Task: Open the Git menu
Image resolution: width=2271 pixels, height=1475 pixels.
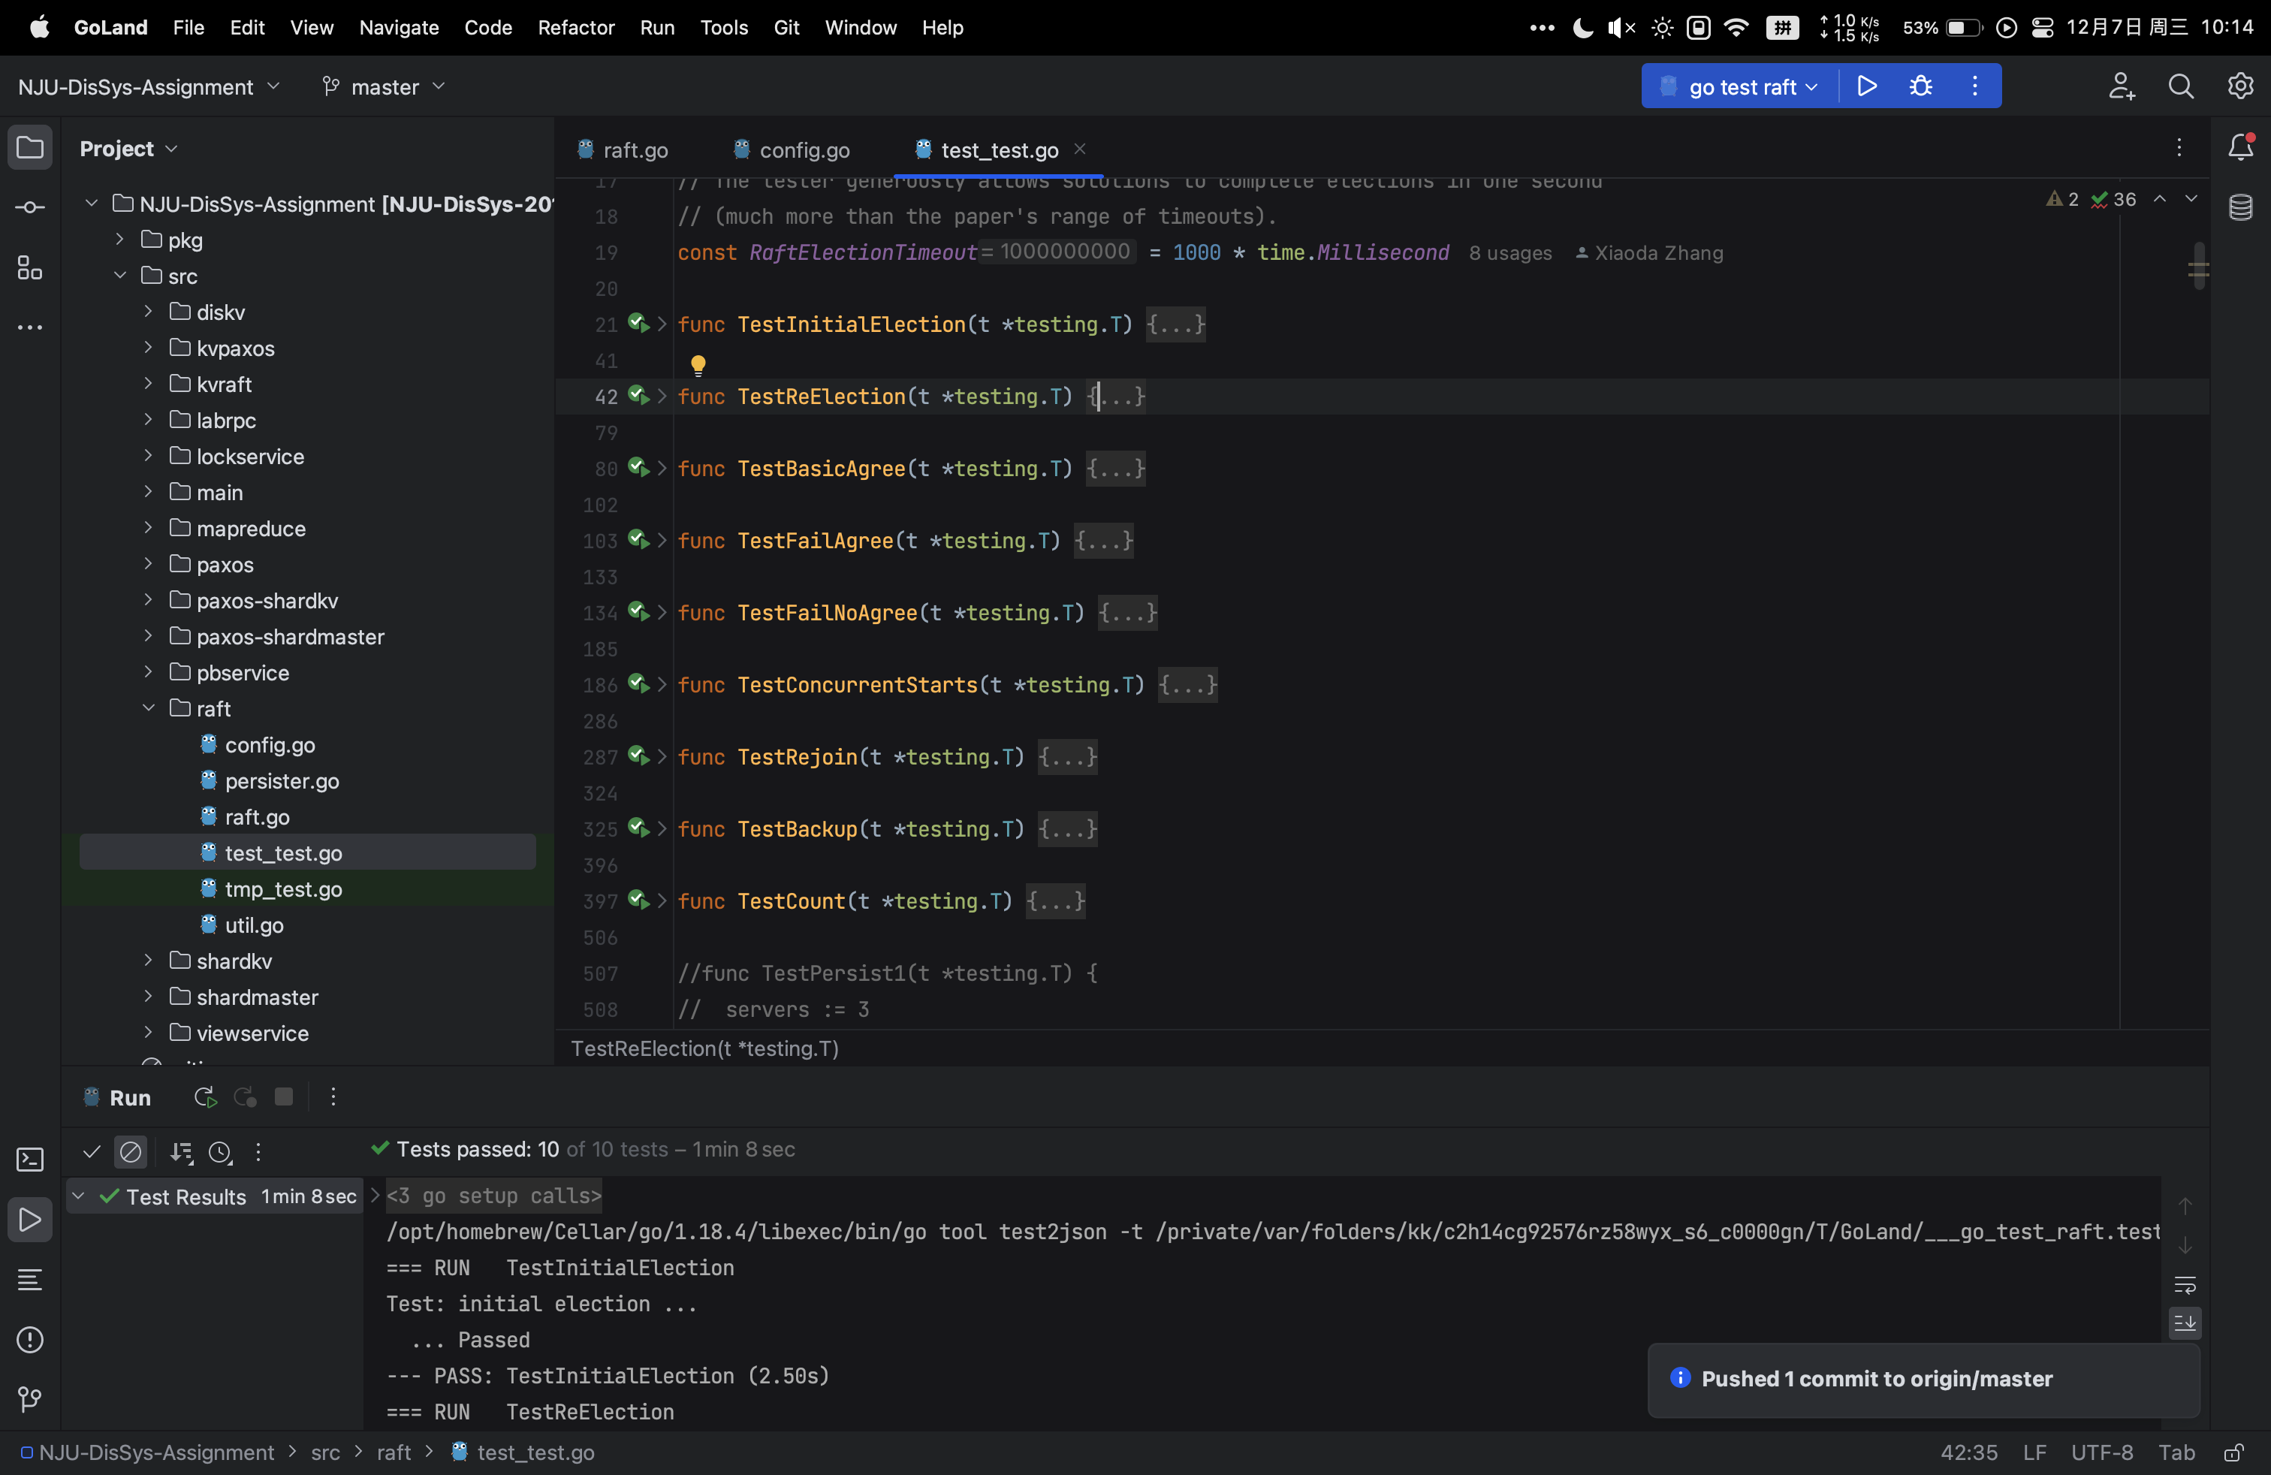Action: (786, 28)
